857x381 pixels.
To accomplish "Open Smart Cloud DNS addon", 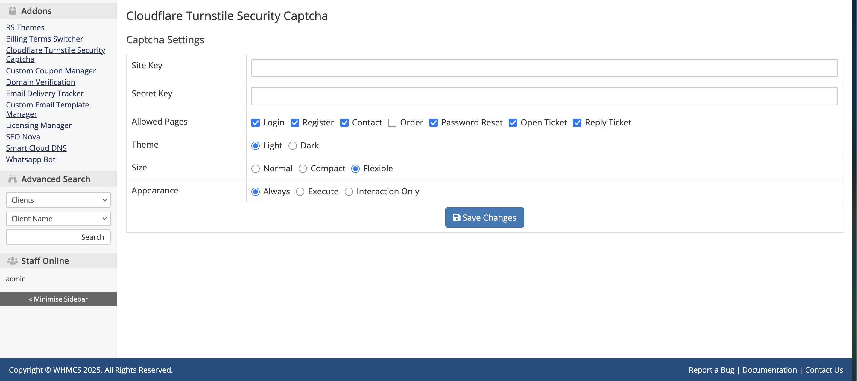I will pyautogui.click(x=36, y=148).
